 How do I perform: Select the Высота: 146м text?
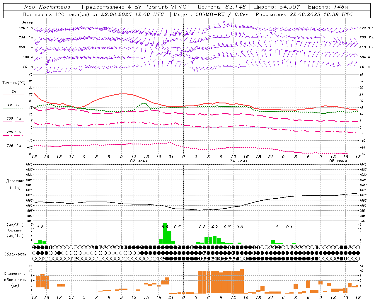point(328,7)
